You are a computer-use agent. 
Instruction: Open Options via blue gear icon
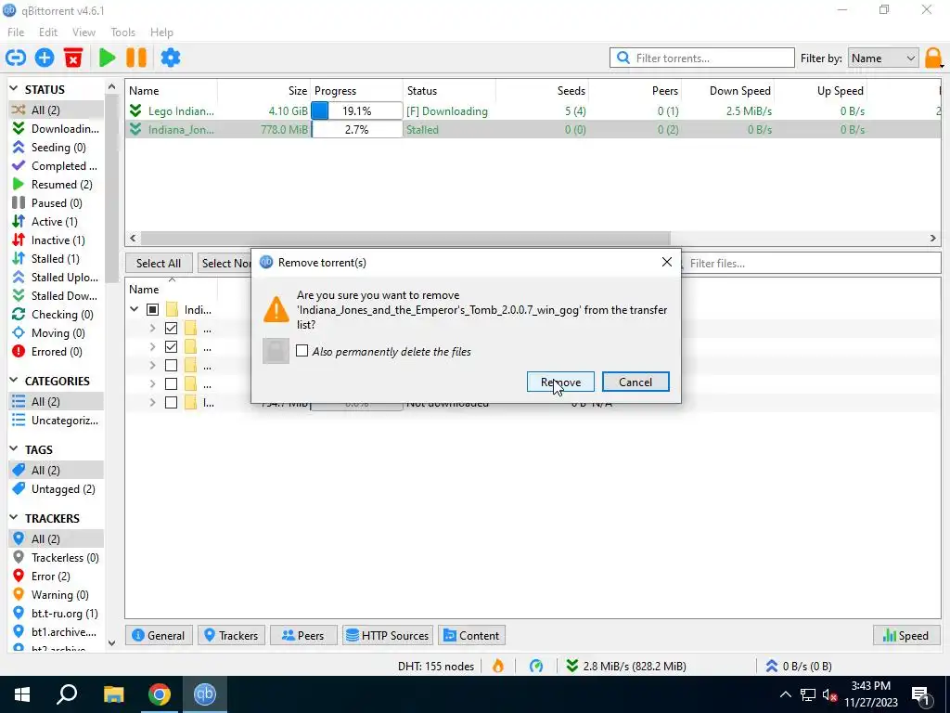171,58
